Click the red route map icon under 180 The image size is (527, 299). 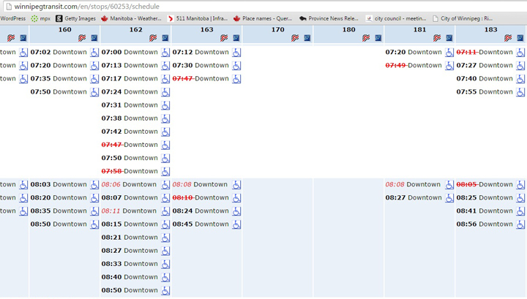tap(366, 38)
